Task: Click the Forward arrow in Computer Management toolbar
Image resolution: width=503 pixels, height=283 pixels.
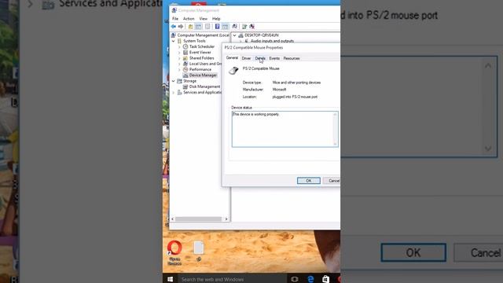Action: (181, 26)
